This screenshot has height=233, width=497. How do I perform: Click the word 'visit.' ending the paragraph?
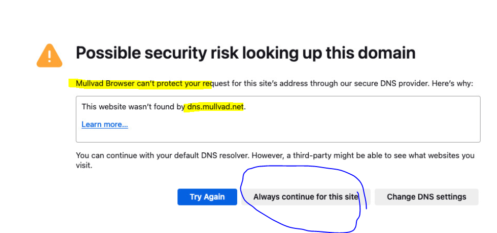point(84,166)
